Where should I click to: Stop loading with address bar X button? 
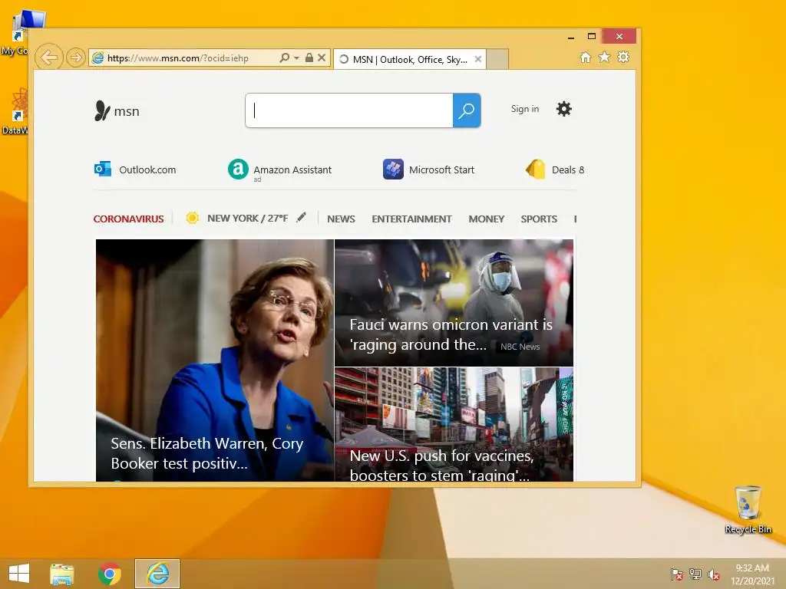[322, 58]
